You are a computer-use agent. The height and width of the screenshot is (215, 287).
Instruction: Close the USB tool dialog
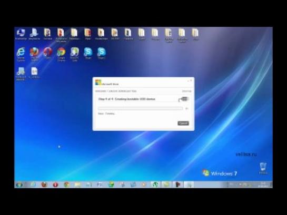tap(191, 80)
